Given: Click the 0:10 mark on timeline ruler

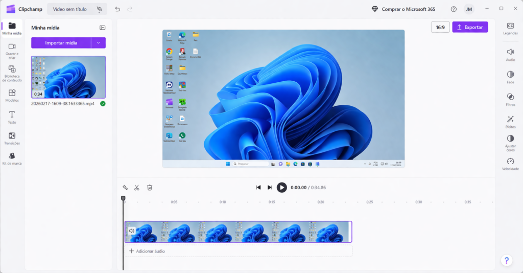Looking at the screenshot, I should (x=223, y=202).
